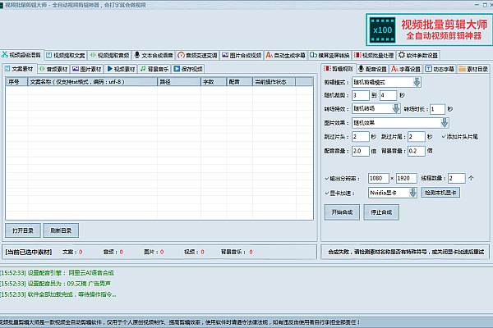Click the 文本合成语音 microphone icon

136,55
